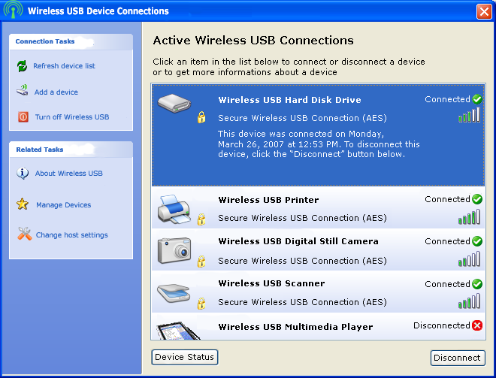This screenshot has height=378, width=496.
Task: Click the Wireless USB antenna icon in title bar
Action: [13, 10]
